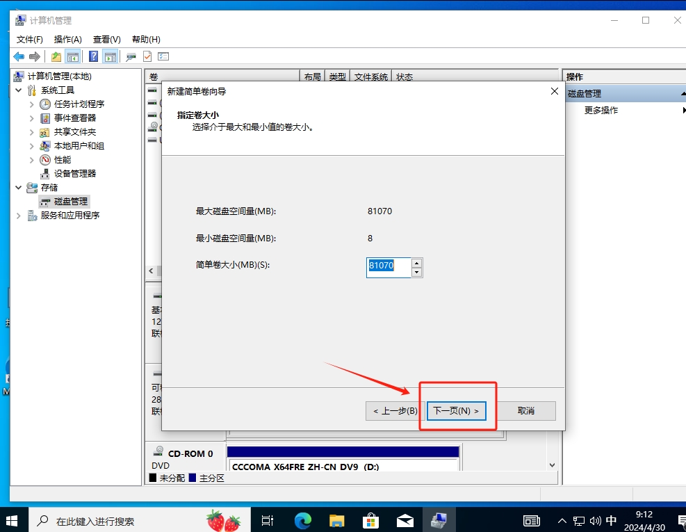Click the network tray icon
The image size is (686, 532).
pos(579,521)
